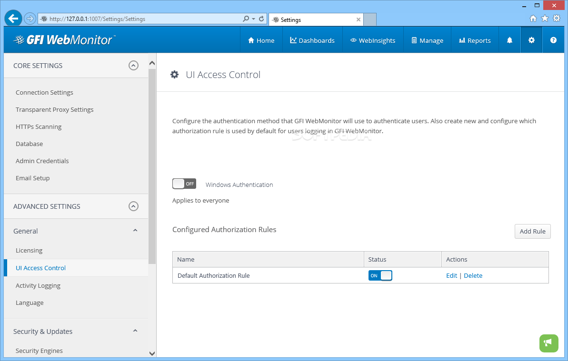The width and height of the screenshot is (568, 361).
Task: Maximize the browser window
Action: click(537, 5)
